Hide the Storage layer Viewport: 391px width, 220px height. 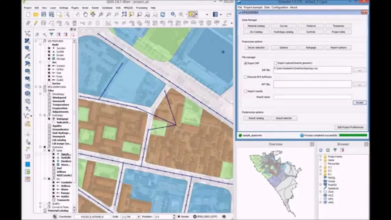coord(49,59)
